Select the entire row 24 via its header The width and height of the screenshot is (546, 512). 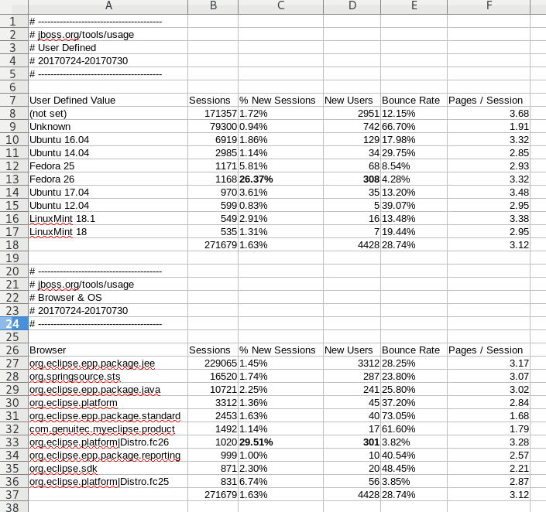click(x=13, y=324)
